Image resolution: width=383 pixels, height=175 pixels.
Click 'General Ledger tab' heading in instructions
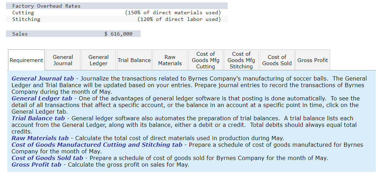pos(42,99)
